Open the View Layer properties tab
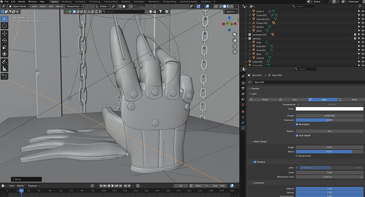The height and width of the screenshot is (197, 365). tap(243, 94)
